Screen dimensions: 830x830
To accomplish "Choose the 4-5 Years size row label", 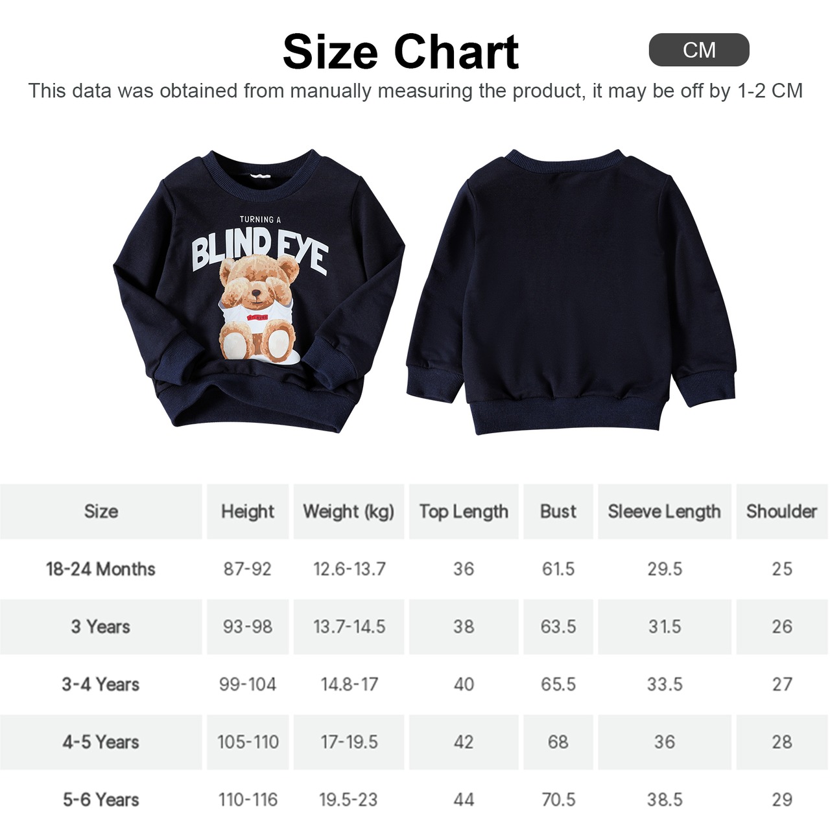I will [x=101, y=742].
